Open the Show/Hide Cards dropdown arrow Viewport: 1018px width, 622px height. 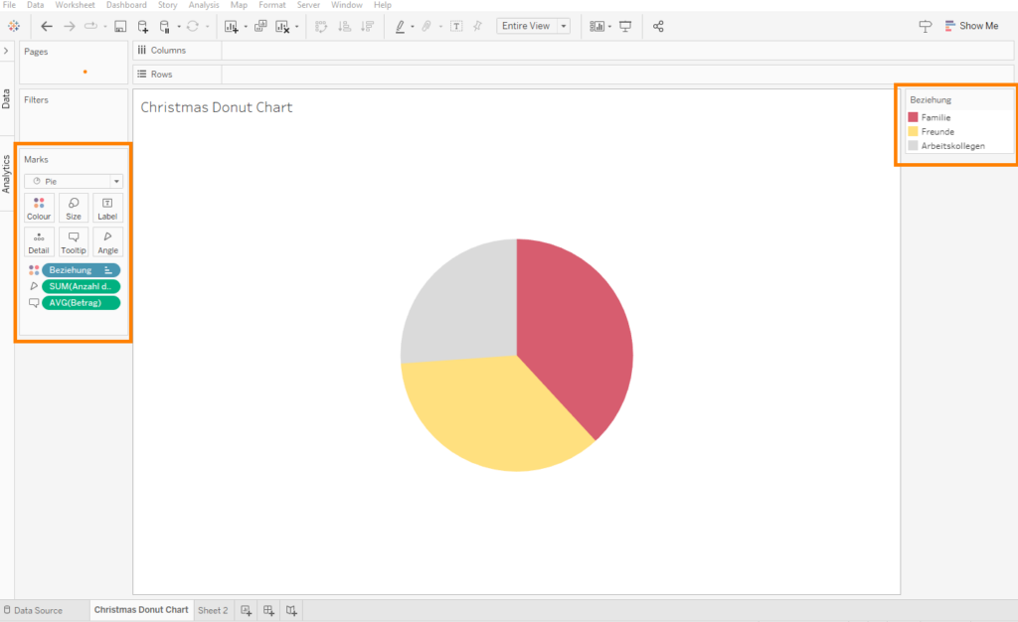(x=609, y=27)
